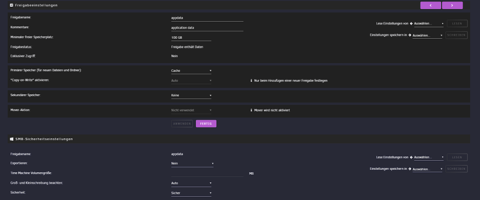Open top Lese Einstellungen von dropdown
The image size is (480, 200).
point(429,23)
